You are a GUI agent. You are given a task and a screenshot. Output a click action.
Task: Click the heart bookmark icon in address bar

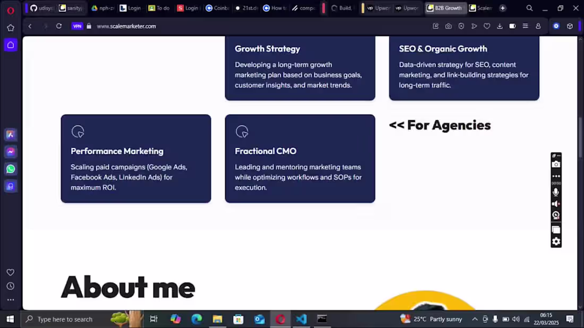click(x=487, y=26)
